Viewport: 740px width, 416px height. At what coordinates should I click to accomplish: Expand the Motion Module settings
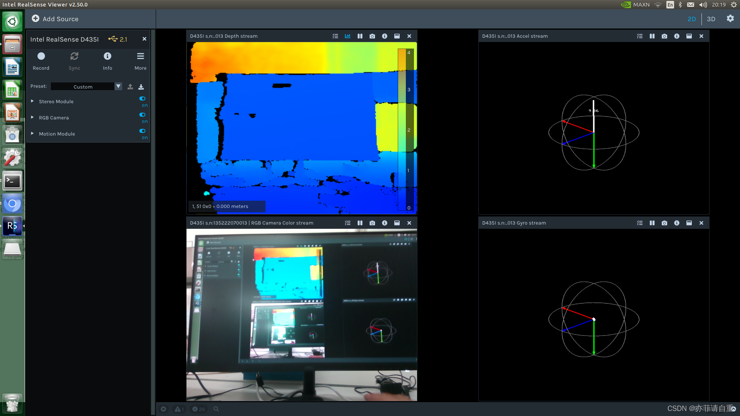click(x=32, y=133)
